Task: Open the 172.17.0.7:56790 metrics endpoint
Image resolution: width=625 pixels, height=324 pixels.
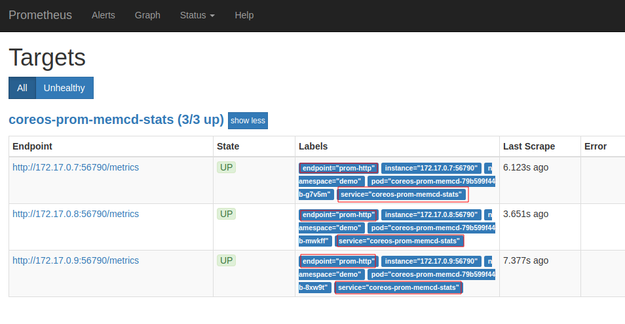Action: click(75, 167)
